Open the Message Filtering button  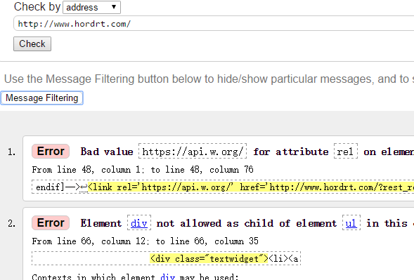tap(41, 98)
